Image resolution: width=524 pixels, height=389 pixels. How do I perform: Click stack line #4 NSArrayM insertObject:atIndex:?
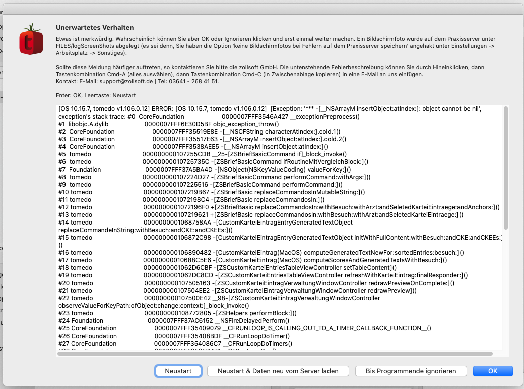pyautogui.click(x=193, y=147)
